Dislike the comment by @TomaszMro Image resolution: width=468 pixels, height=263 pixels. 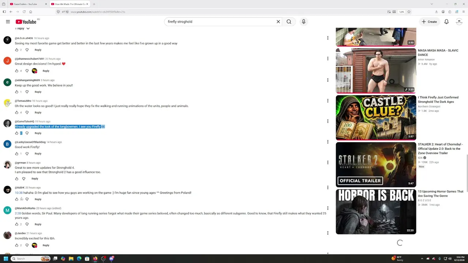pyautogui.click(x=27, y=113)
